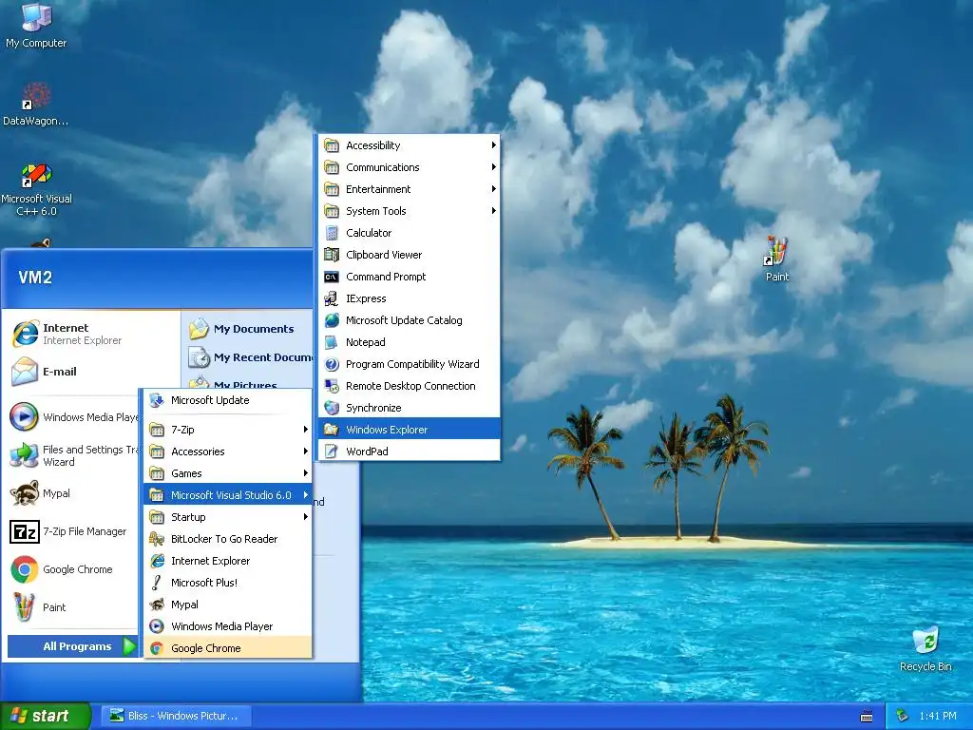The height and width of the screenshot is (730, 973).
Task: Click the Google Chrome icon in left pane
Action: 25,569
